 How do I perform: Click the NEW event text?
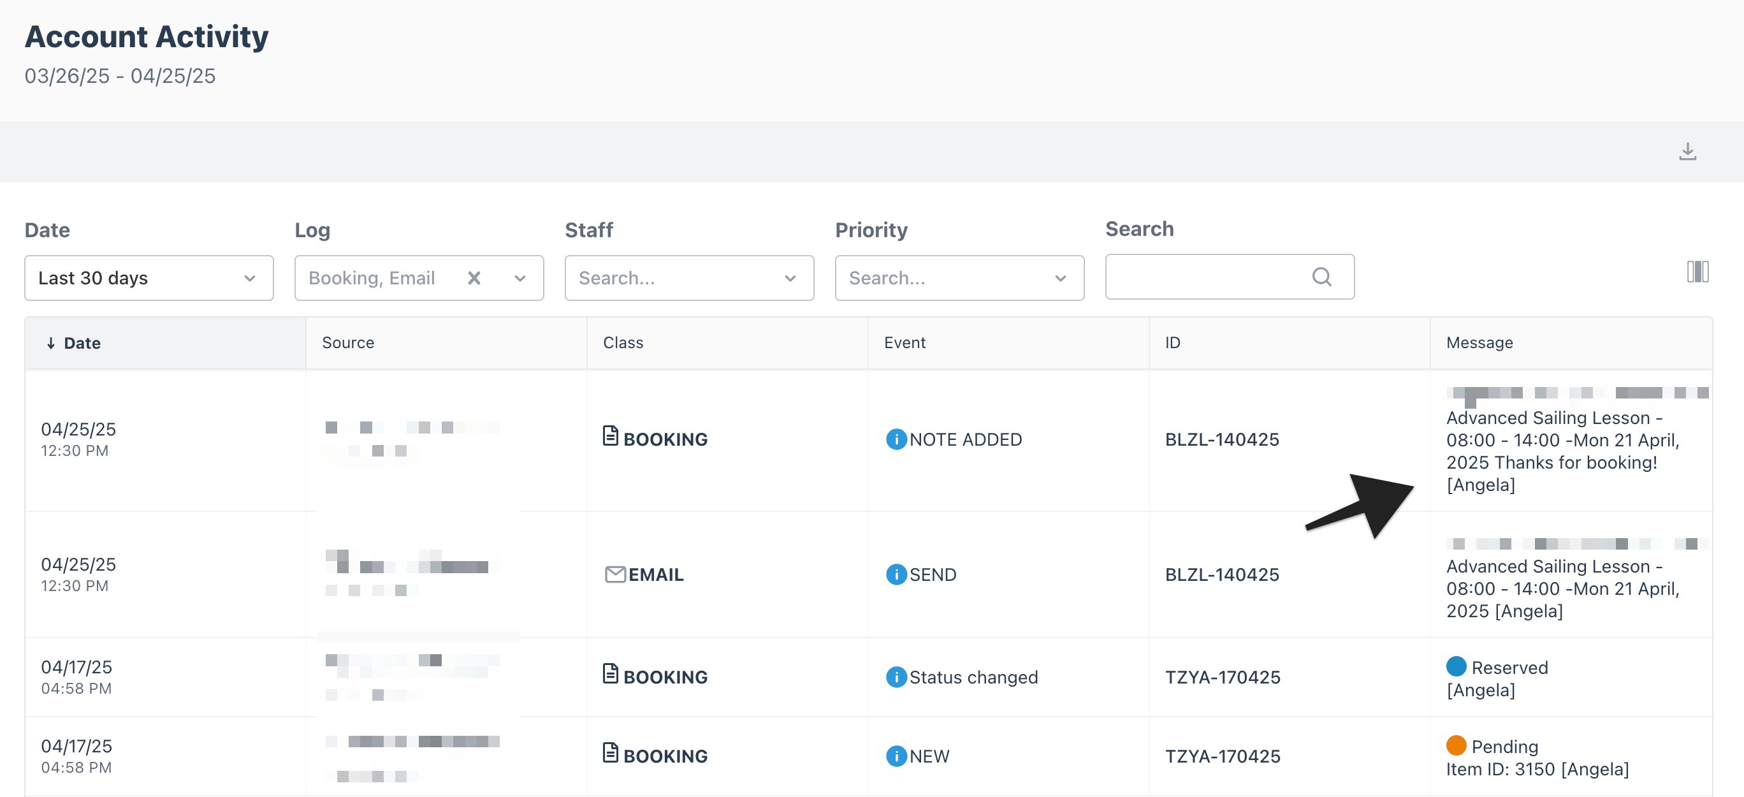(929, 756)
